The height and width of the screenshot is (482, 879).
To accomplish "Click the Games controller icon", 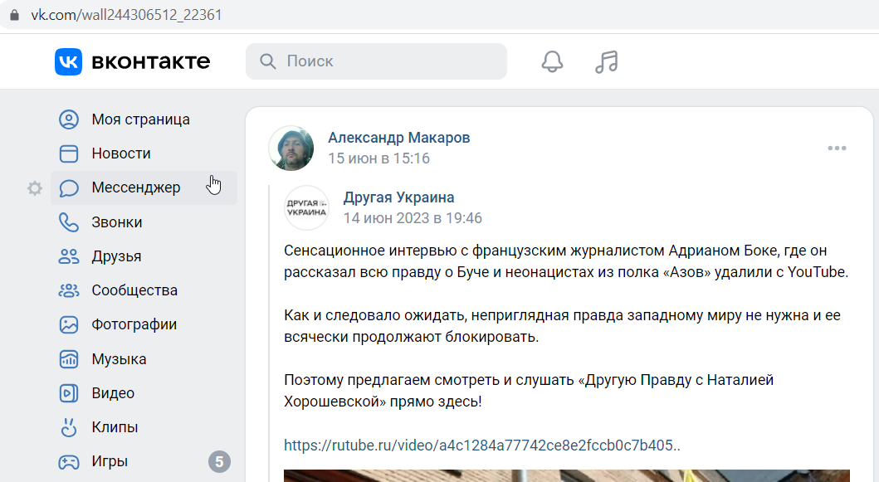I will pyautogui.click(x=69, y=462).
